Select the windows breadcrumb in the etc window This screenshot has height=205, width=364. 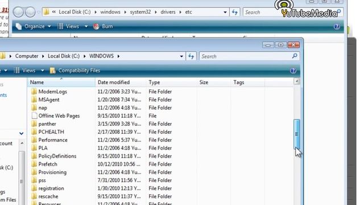pos(110,12)
